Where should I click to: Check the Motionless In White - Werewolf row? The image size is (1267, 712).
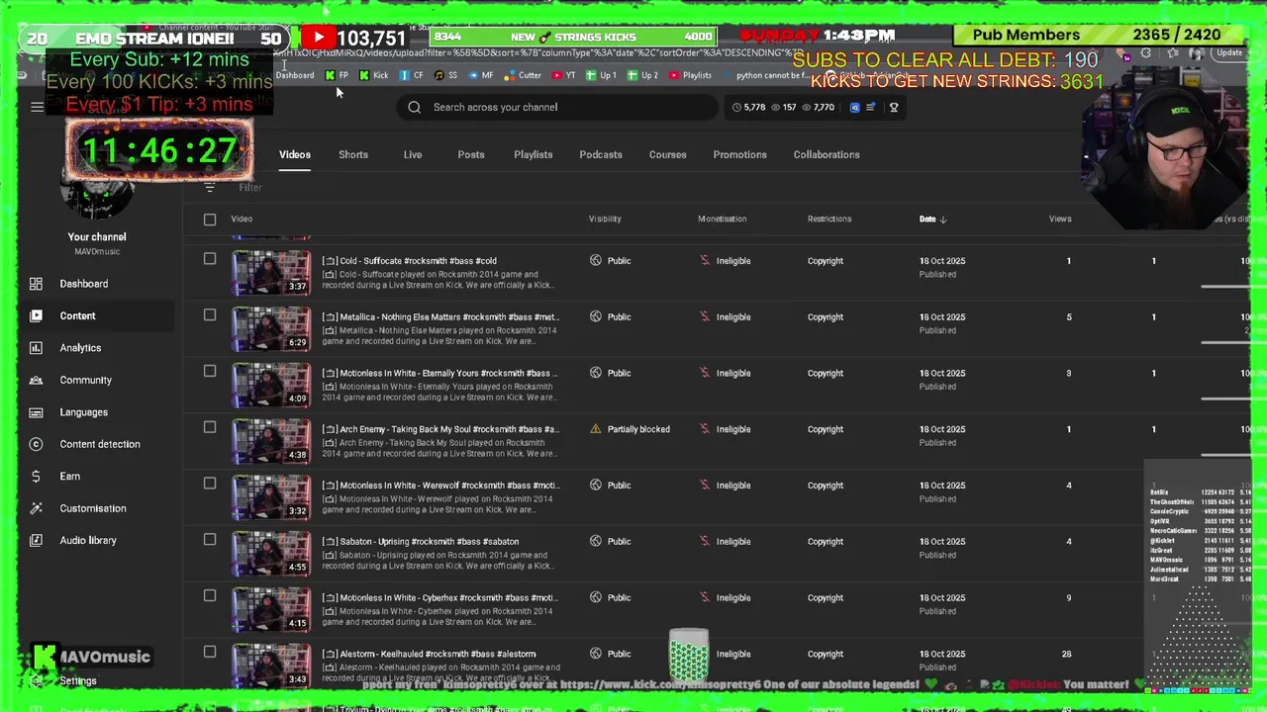coord(210,484)
